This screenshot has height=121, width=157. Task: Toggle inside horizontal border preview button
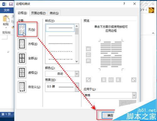88,55
